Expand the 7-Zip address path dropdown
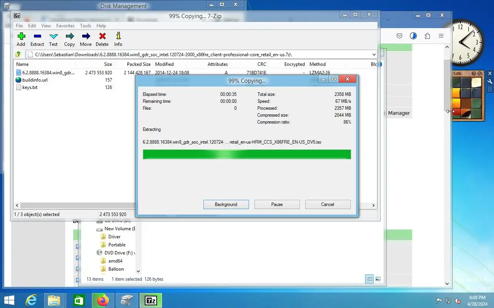The width and height of the screenshot is (494, 308). tap(374, 55)
